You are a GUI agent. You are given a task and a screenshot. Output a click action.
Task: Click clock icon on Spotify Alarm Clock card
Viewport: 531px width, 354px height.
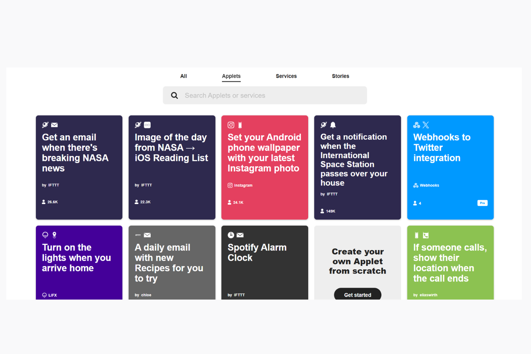(231, 235)
